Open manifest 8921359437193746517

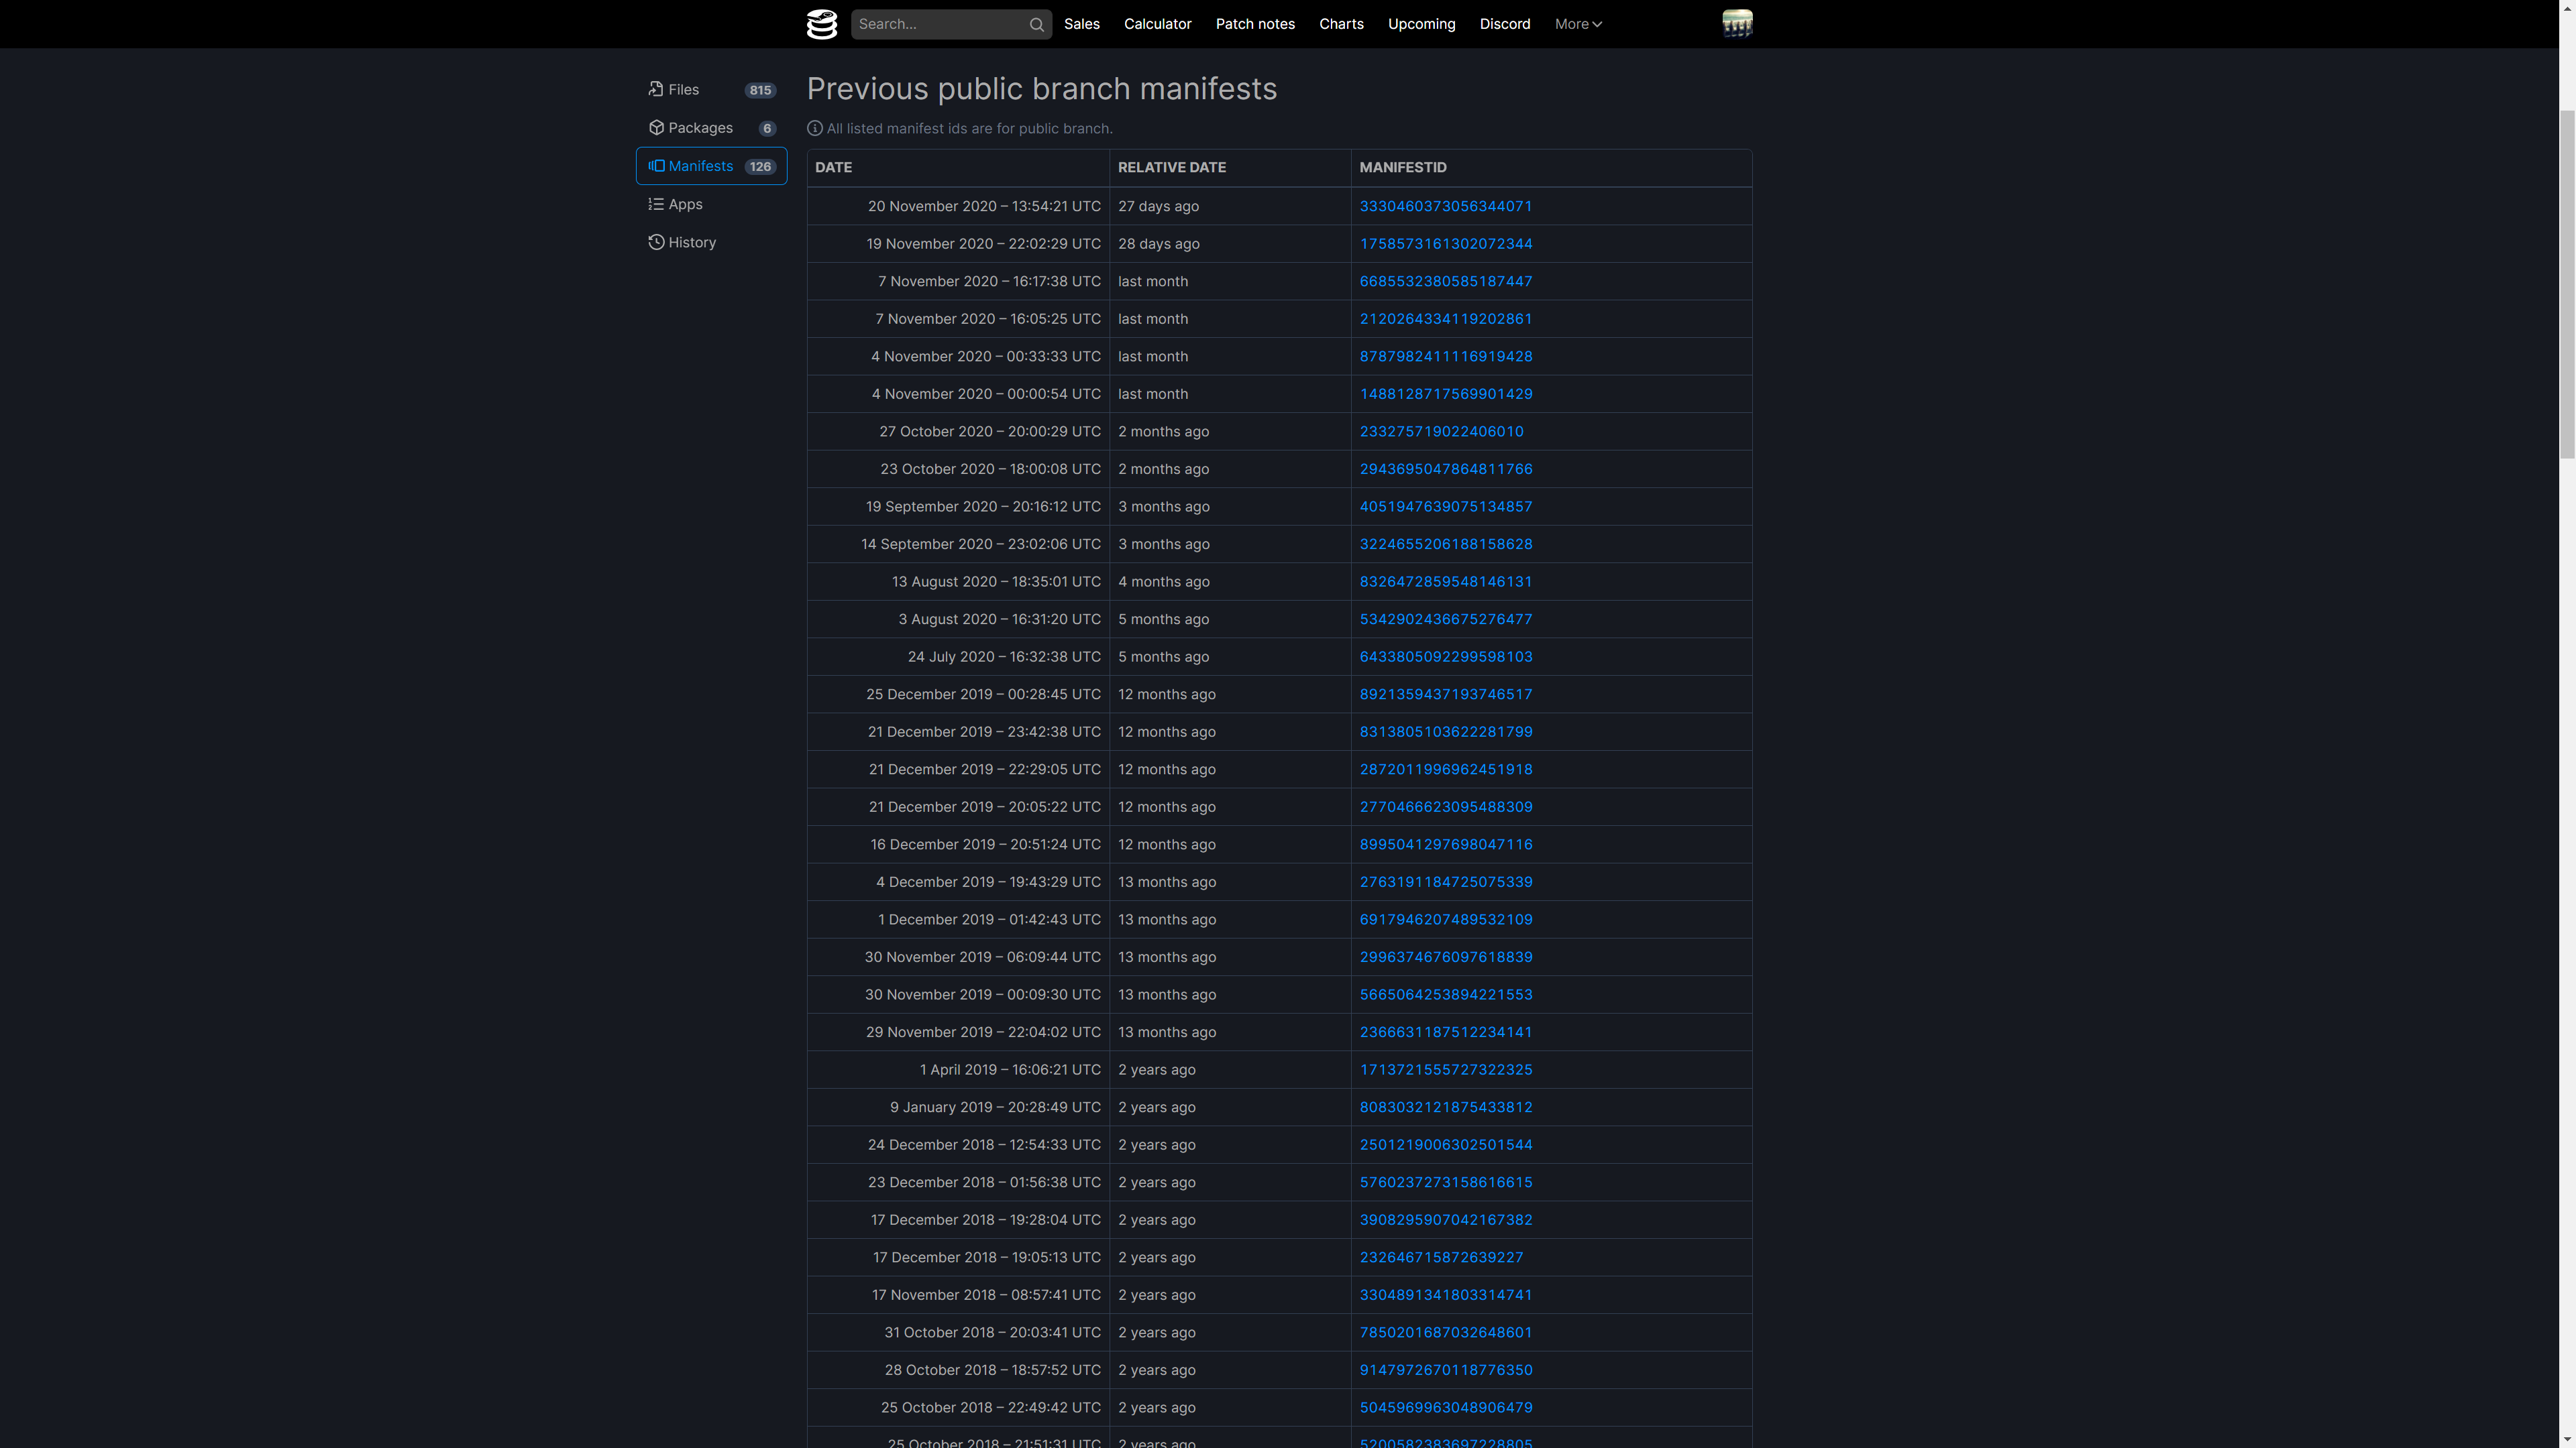click(1445, 695)
